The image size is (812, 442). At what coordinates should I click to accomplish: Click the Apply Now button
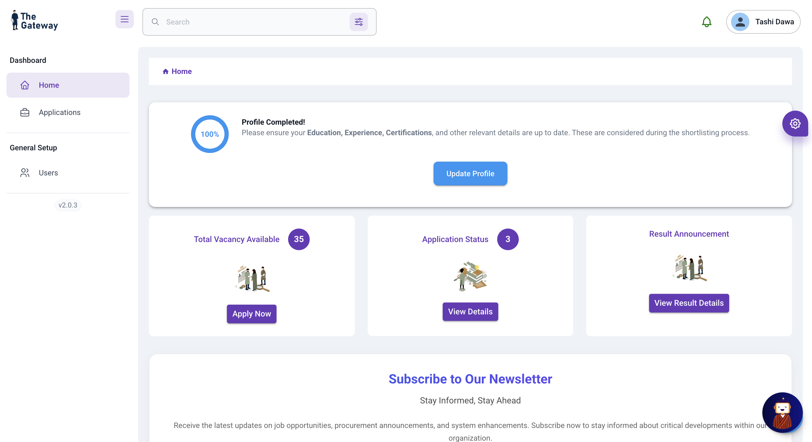pos(251,314)
